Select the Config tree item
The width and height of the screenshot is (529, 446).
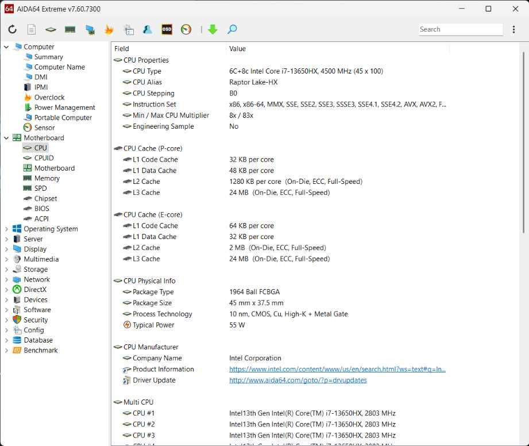coord(34,330)
